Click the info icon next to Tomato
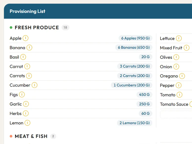 coord(179,95)
